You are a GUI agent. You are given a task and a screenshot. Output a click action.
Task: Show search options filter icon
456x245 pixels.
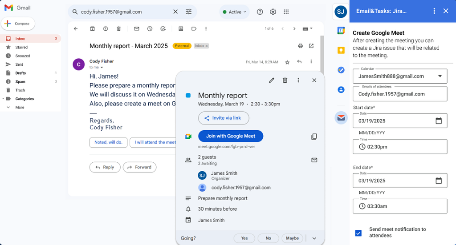coord(189,12)
